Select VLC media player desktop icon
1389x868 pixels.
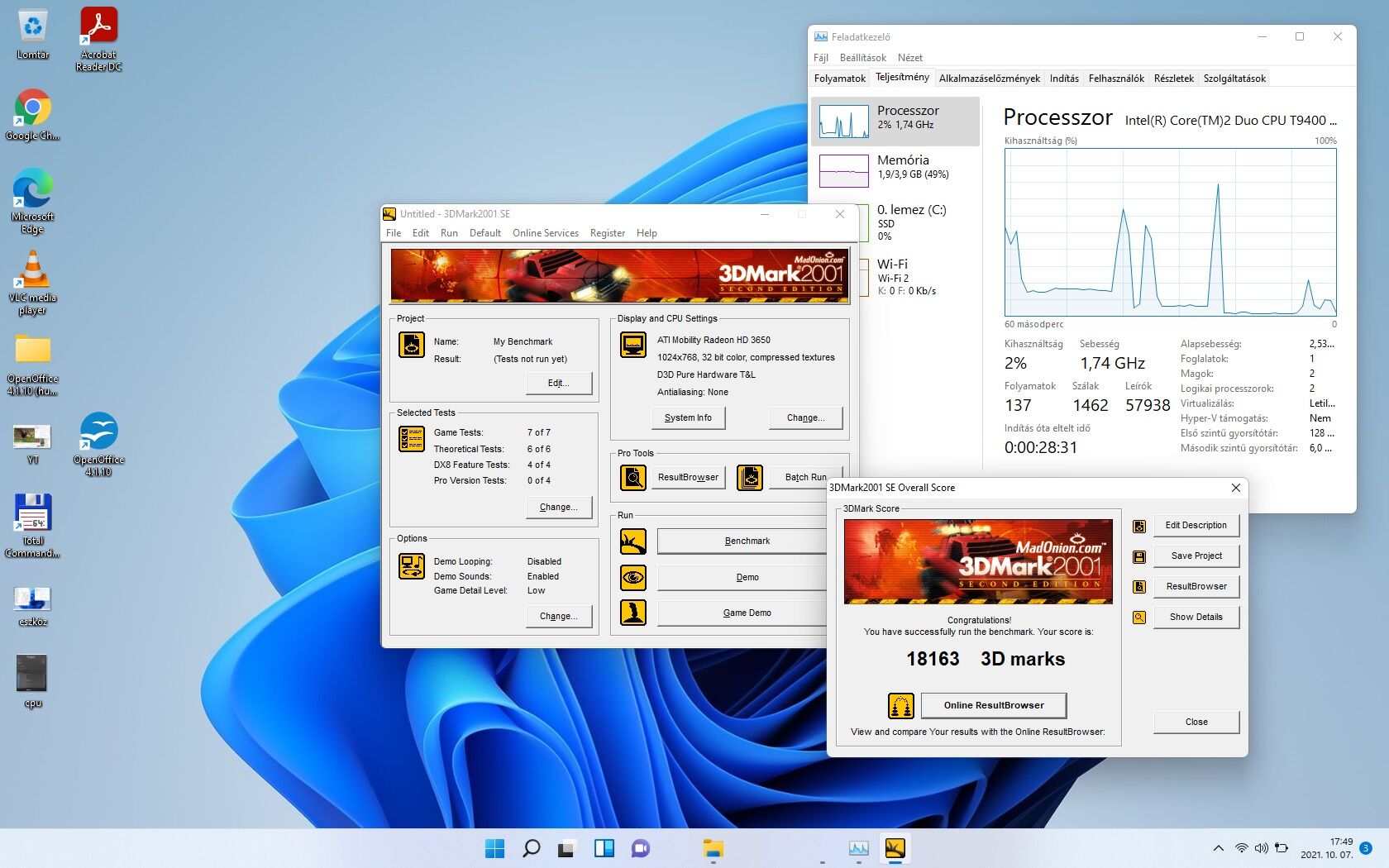[x=32, y=282]
